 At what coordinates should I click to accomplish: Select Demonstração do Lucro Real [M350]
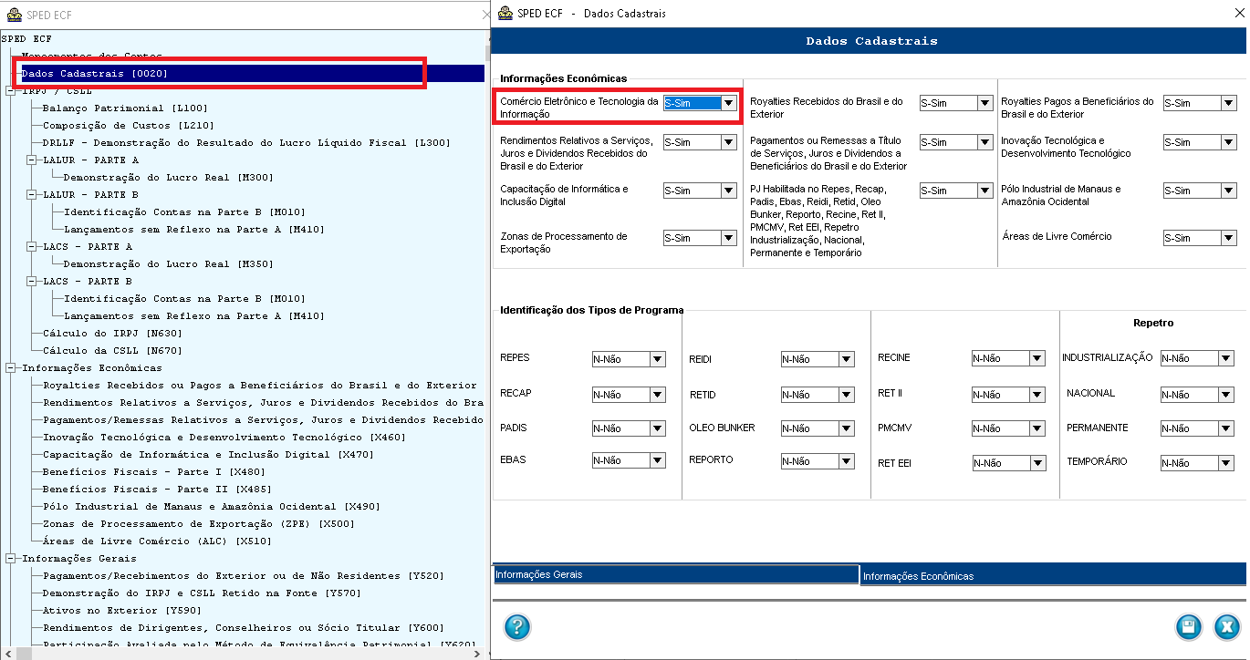pyautogui.click(x=168, y=263)
